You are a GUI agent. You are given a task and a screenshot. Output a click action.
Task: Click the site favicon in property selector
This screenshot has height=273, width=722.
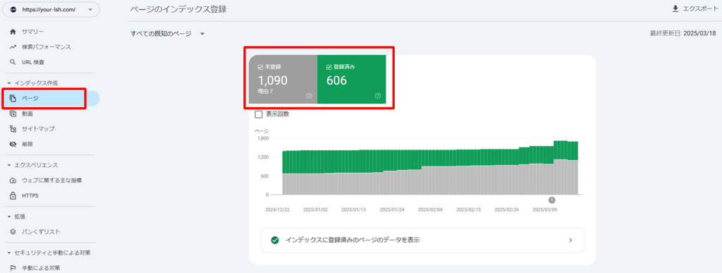coord(13,9)
